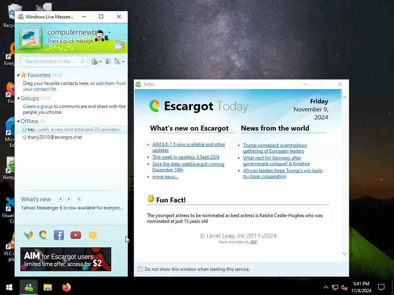
Task: Click the Escargot icon in the bottom bar
Action: 43,235
